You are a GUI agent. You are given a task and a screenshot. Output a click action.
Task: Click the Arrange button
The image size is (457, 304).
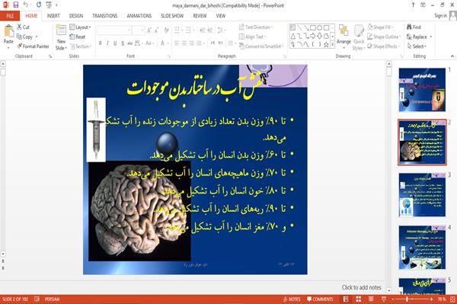coord(344,36)
